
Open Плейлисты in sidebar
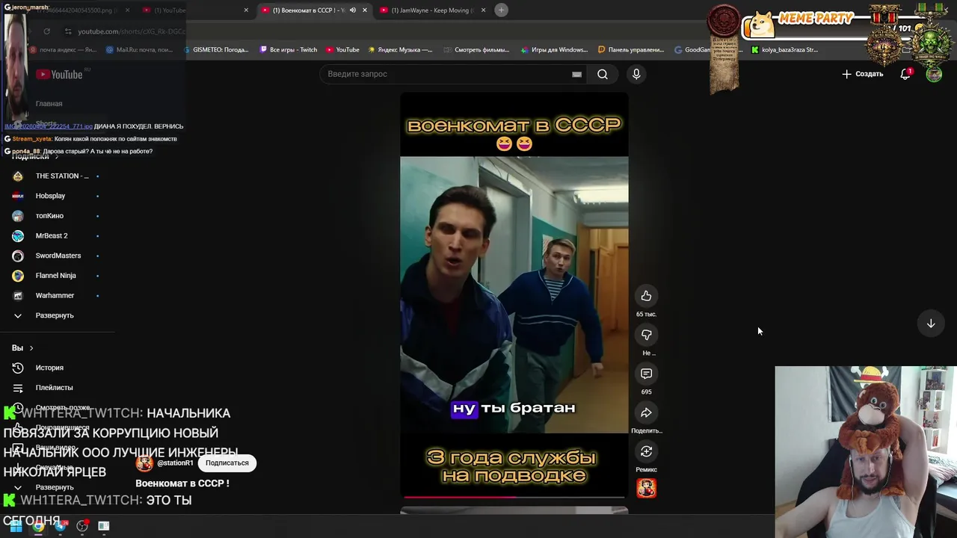pos(54,387)
